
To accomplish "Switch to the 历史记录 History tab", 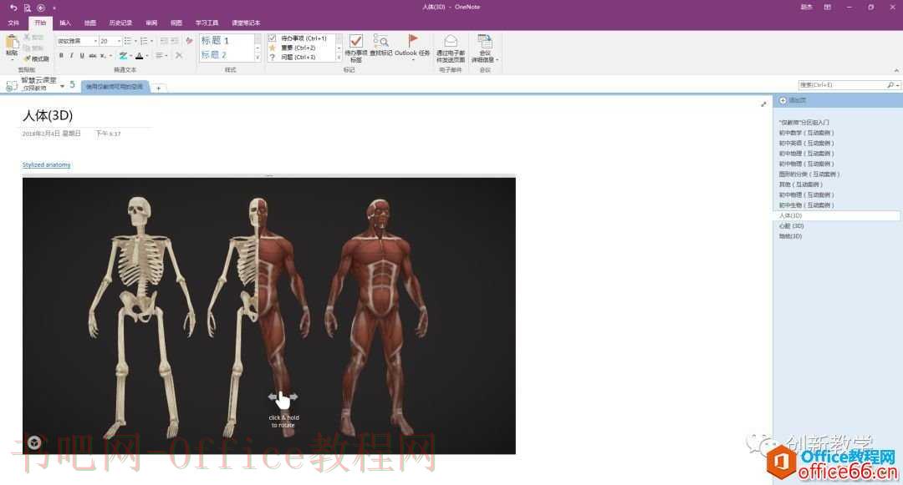I will coord(120,23).
